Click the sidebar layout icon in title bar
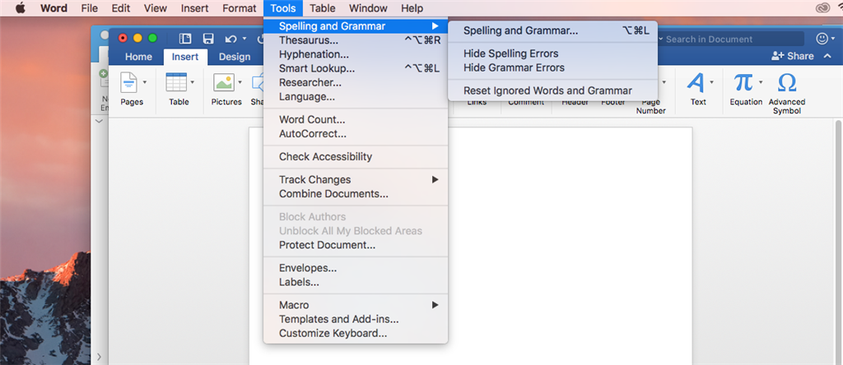Viewport: 843px width, 365px height. coord(185,39)
